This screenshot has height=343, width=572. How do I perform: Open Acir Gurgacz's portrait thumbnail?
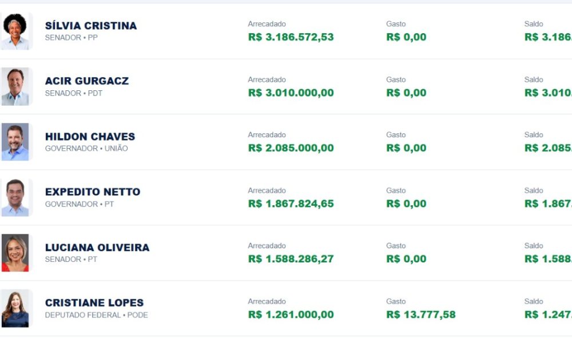click(15, 87)
